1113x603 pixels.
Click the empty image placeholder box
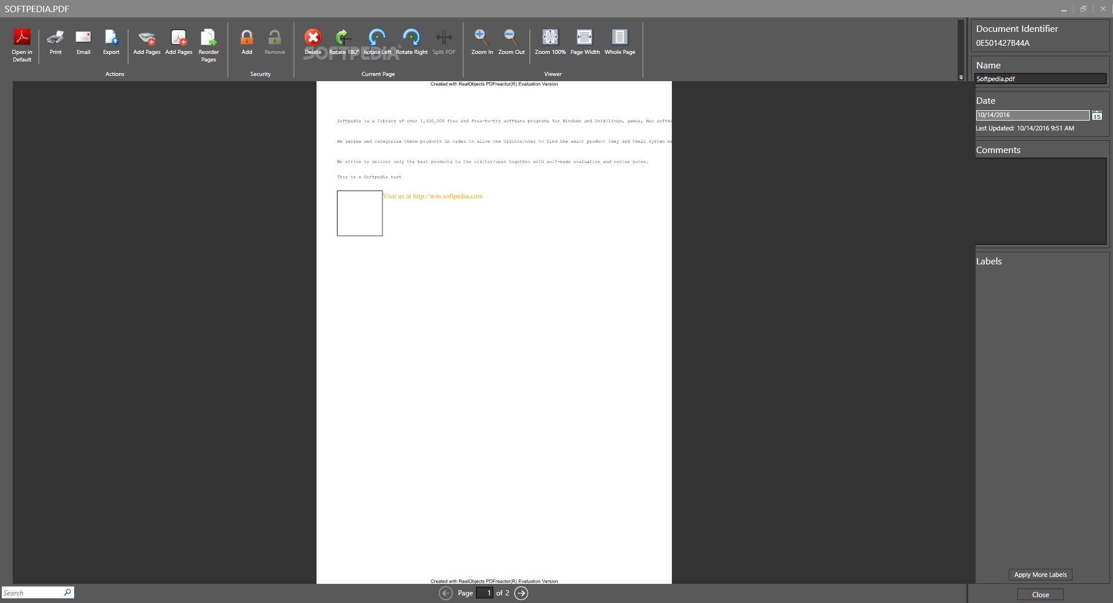(x=359, y=213)
